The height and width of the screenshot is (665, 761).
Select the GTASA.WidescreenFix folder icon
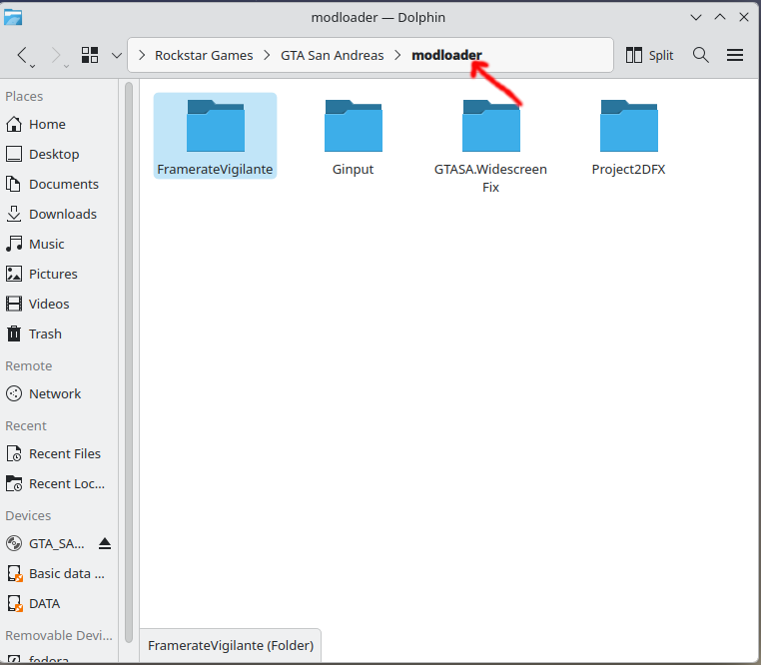click(491, 126)
